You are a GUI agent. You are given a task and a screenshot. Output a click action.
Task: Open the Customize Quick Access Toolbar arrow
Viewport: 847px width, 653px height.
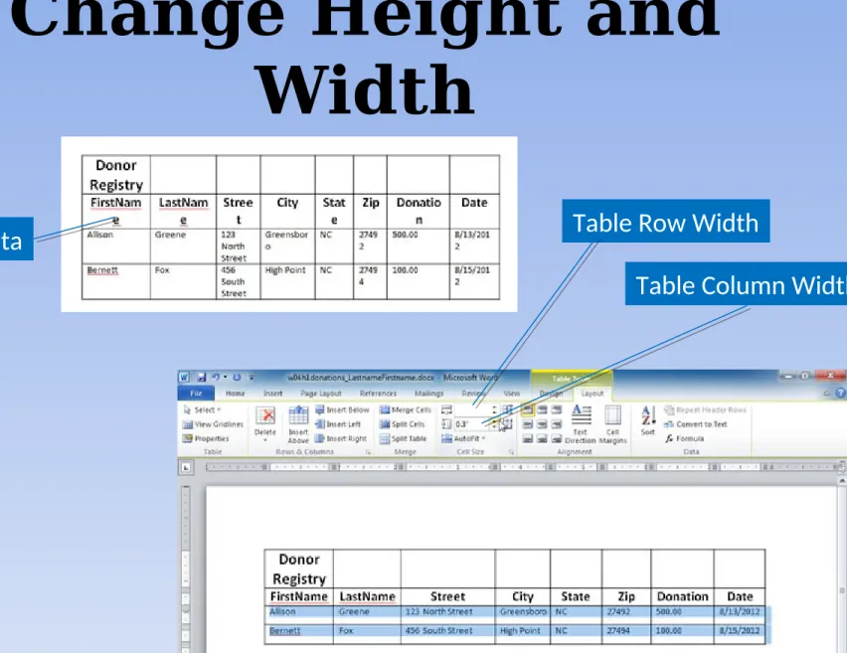[252, 377]
